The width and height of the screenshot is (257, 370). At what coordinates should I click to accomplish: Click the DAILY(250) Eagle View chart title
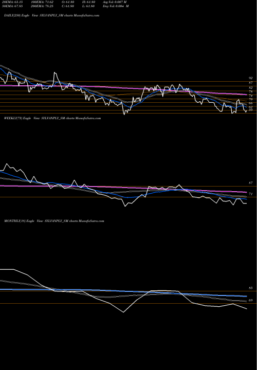tap(52, 15)
